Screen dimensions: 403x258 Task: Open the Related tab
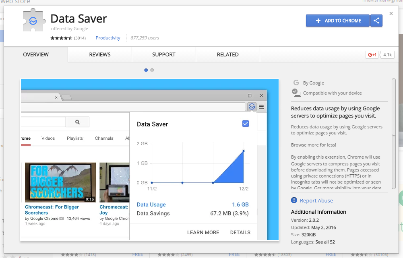tap(228, 54)
